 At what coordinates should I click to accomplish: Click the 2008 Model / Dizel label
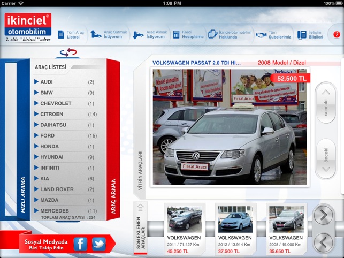[x=282, y=63]
